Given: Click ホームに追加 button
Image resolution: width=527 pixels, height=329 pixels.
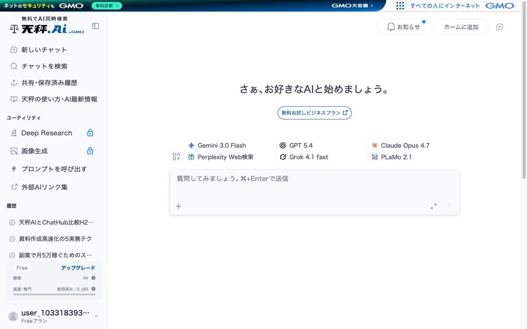Looking at the screenshot, I should coord(461,27).
